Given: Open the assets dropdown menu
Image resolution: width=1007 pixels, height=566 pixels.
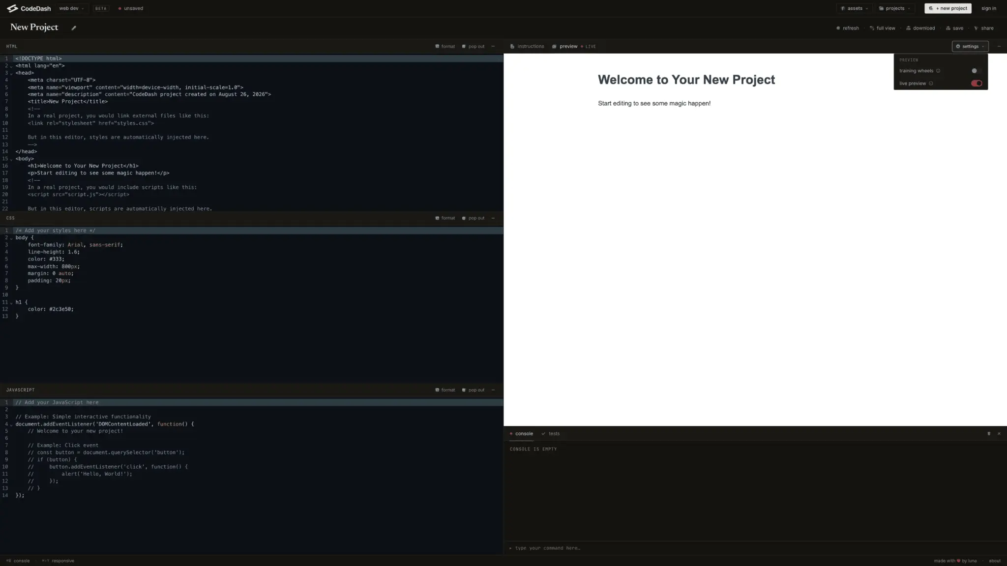Looking at the screenshot, I should pyautogui.click(x=855, y=8).
